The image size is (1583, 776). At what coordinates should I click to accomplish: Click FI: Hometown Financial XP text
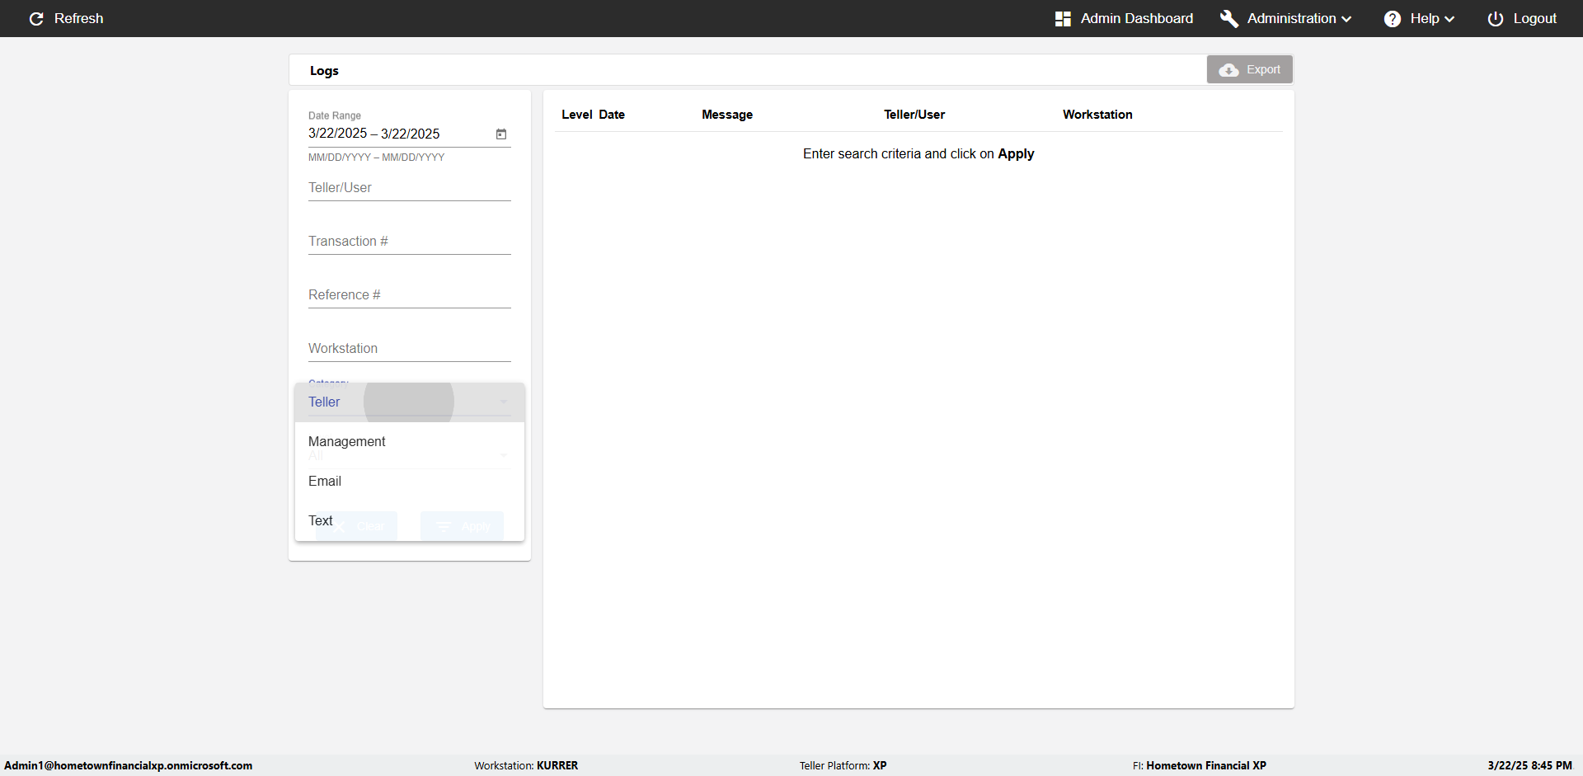point(1199,765)
